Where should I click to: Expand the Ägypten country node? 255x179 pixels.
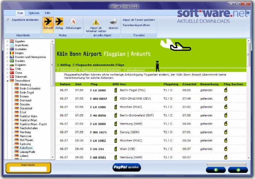[x=7, y=41]
